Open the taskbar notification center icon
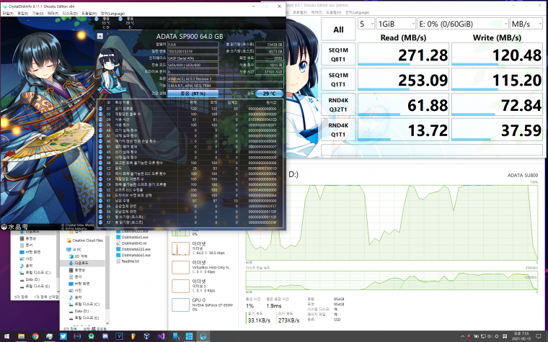The height and width of the screenshot is (342, 548). 539,336
